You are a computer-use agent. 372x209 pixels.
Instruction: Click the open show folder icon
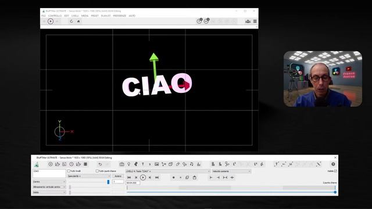[x=58, y=164]
